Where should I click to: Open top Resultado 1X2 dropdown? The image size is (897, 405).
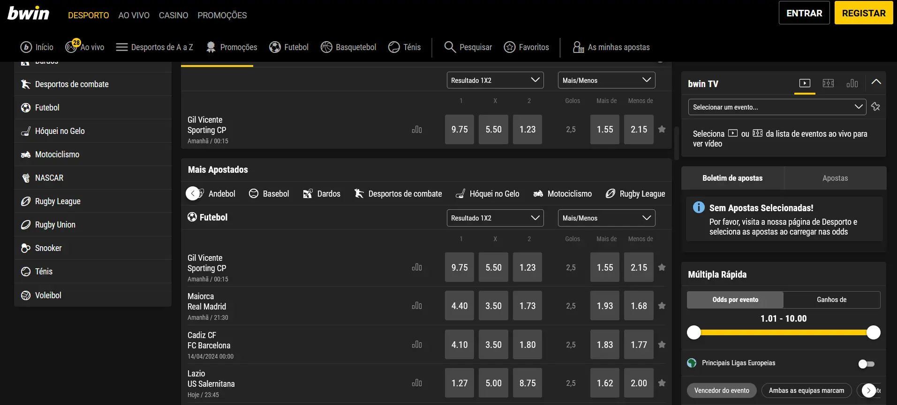[495, 80]
